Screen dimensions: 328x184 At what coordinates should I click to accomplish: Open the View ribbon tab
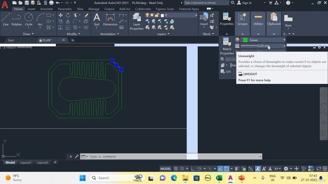pos(80,9)
